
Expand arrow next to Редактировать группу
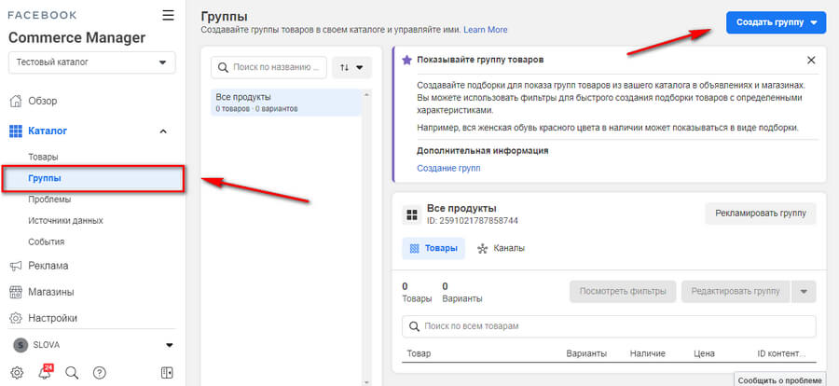pos(804,291)
